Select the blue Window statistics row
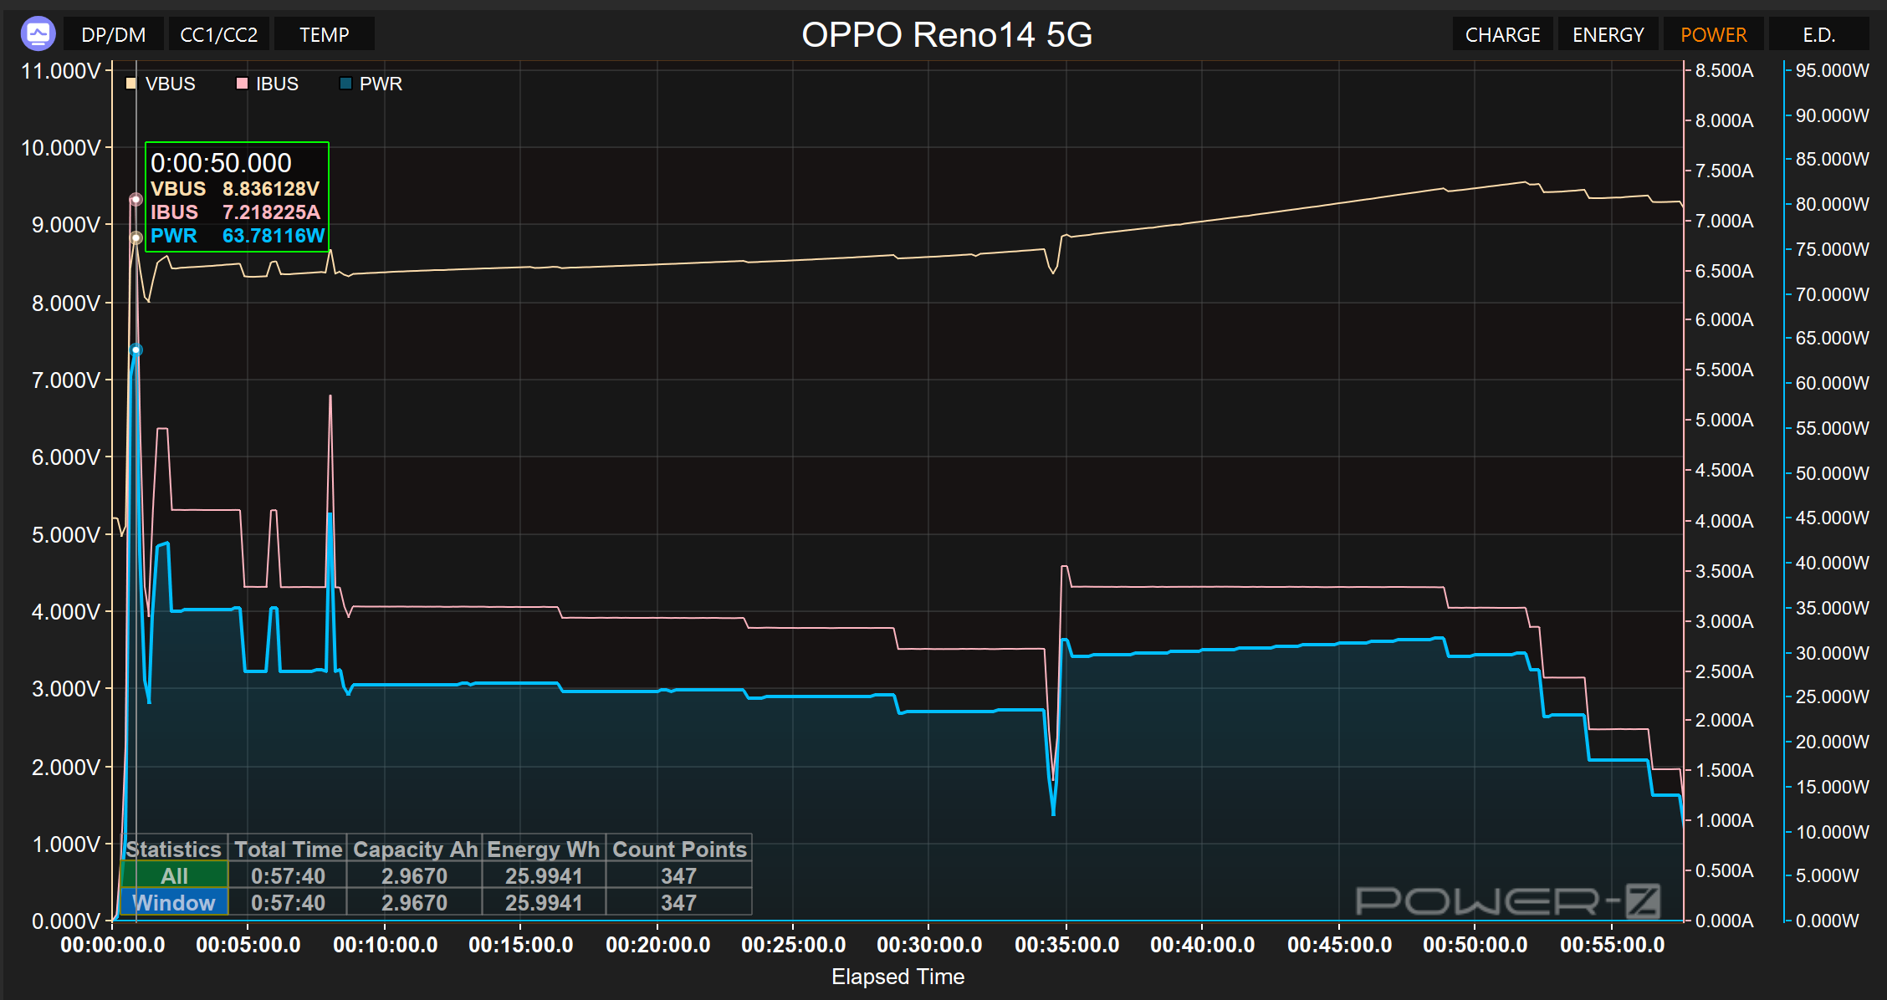This screenshot has width=1887, height=1000. click(x=174, y=902)
